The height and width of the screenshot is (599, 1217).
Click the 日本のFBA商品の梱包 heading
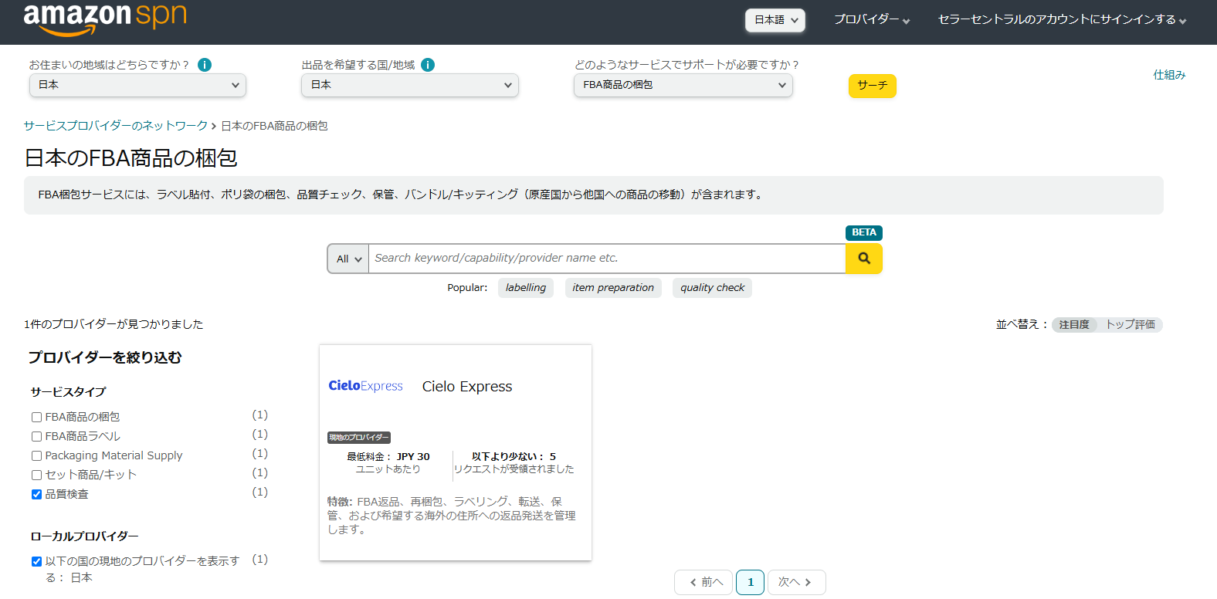coord(131,158)
